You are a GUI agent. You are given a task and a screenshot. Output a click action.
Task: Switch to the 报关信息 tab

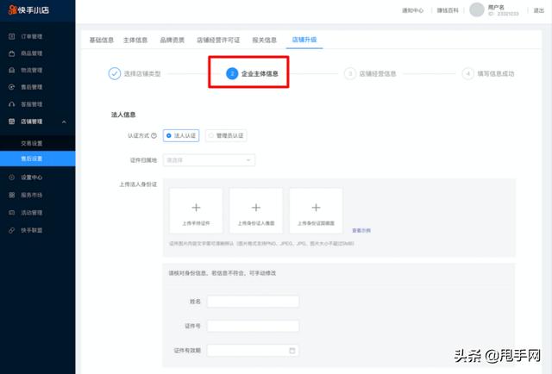(265, 40)
